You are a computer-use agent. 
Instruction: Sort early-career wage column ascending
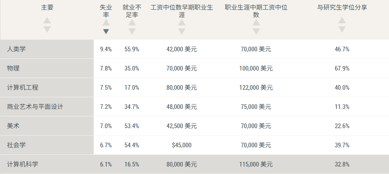(182, 23)
